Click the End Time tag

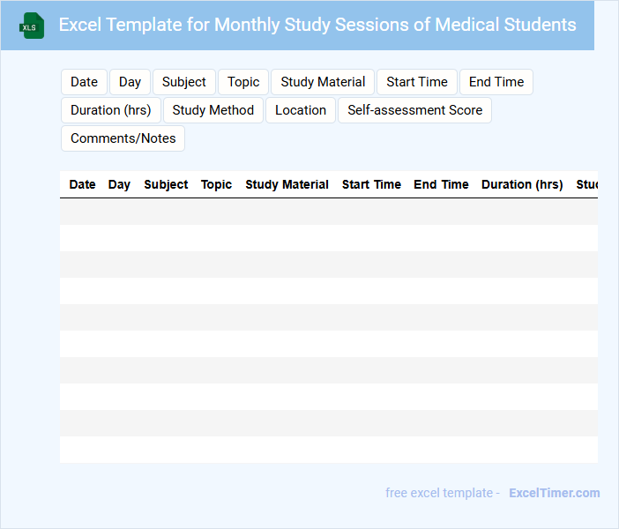496,82
